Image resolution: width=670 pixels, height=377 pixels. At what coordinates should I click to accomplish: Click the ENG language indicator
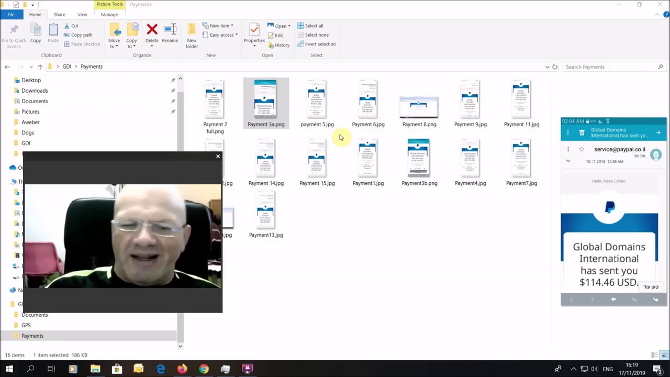[608, 369]
